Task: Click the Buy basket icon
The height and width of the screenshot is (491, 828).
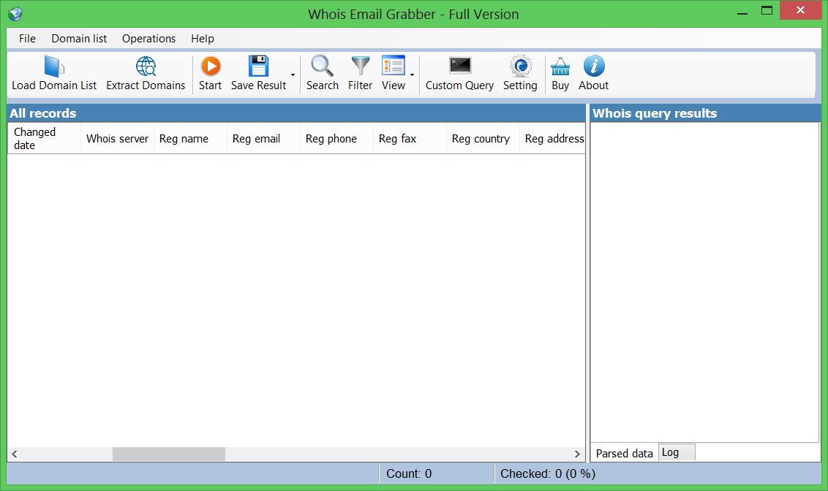Action: pos(560,67)
